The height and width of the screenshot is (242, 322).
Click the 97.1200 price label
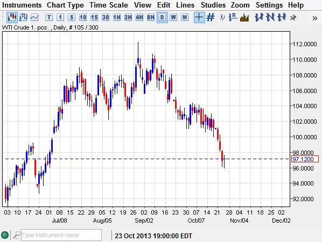[x=305, y=159]
